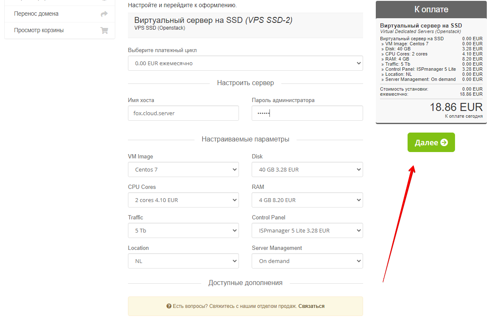Click the Доступные дополнения section heading
The width and height of the screenshot is (494, 324).
point(245,283)
